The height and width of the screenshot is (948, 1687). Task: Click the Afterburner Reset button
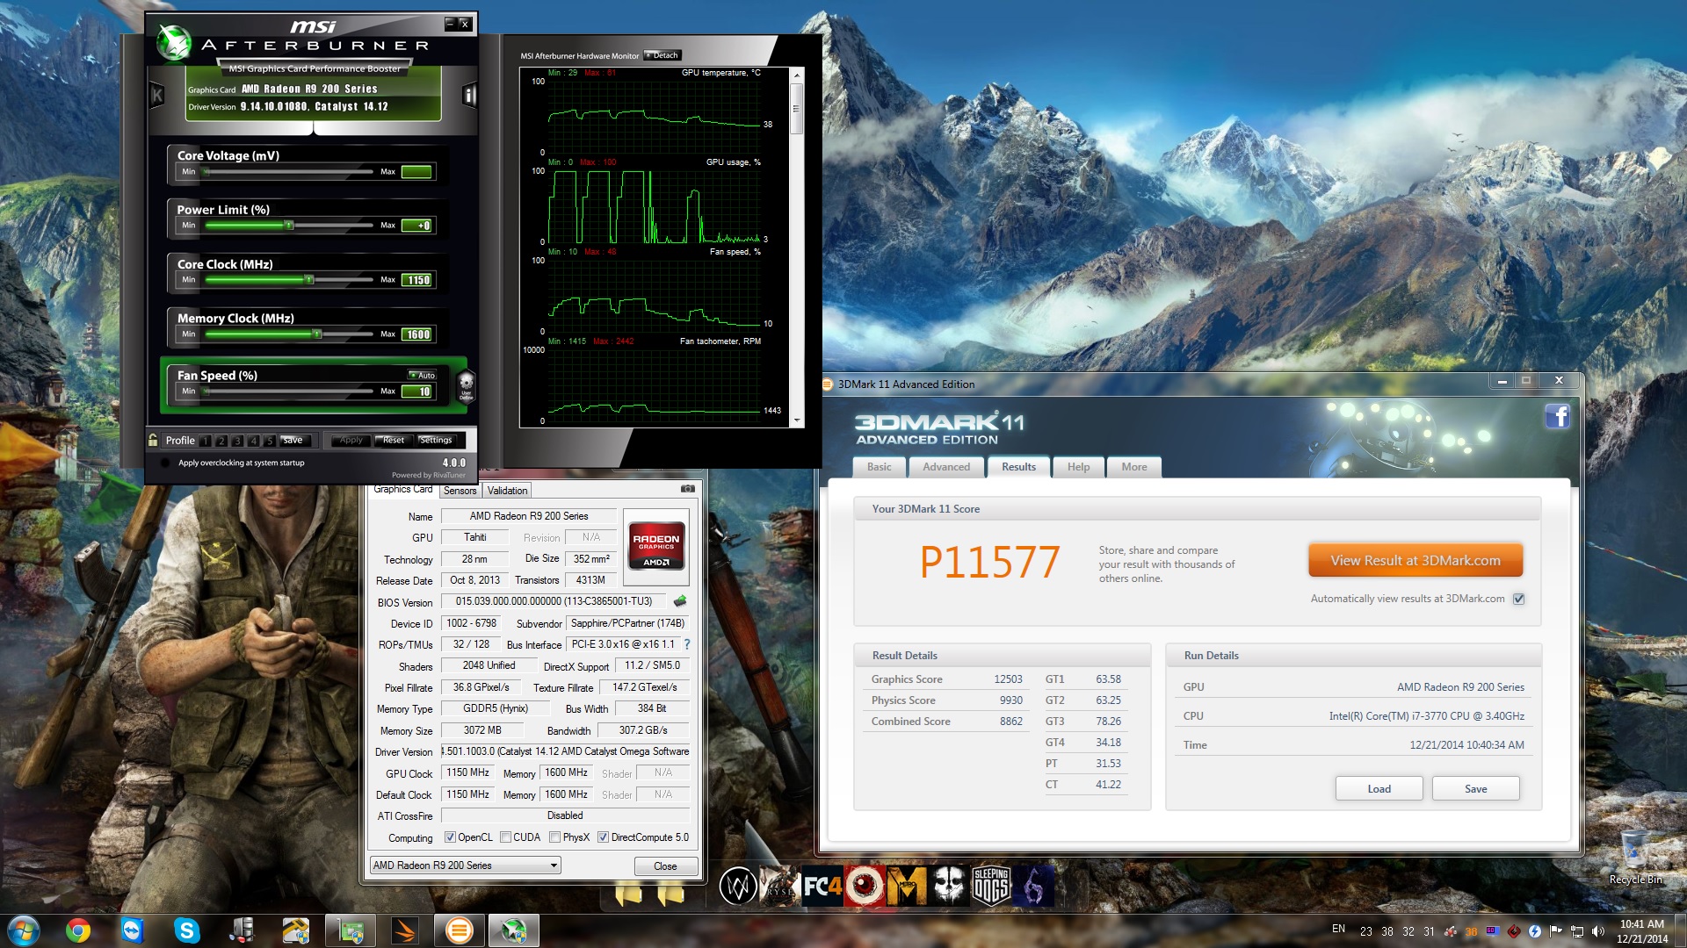click(x=393, y=440)
